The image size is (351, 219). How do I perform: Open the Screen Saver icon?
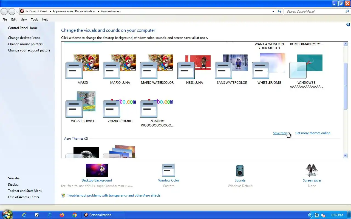(312, 170)
